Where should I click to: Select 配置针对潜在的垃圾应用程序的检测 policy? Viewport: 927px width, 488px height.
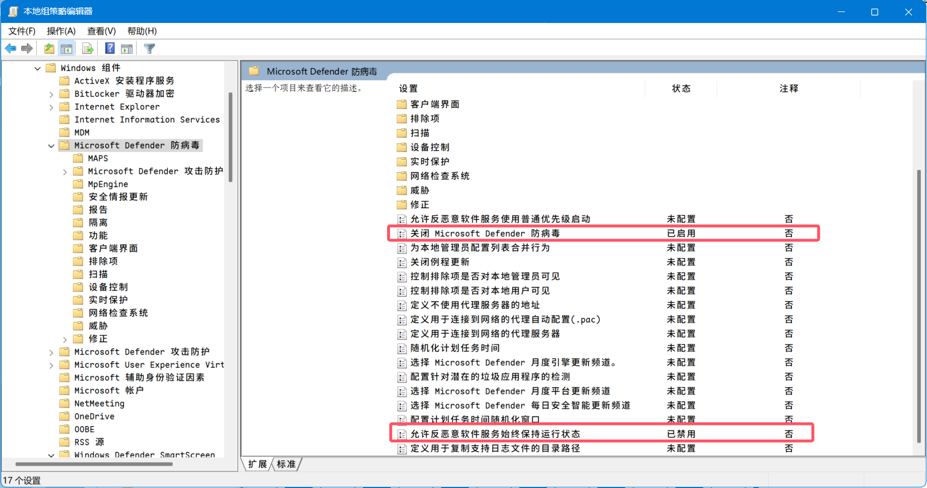coord(490,377)
